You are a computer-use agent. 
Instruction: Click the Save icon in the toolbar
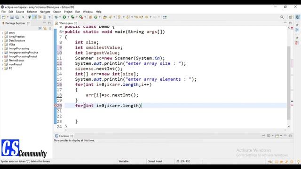tap(12, 17)
